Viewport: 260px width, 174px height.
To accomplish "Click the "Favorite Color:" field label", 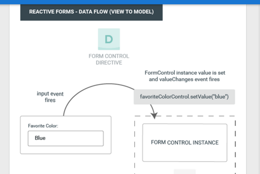I will tap(43, 126).
